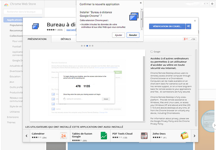Click the Zoho Docs folder icon
This screenshot has height=150, width=216.
coord(184,135)
